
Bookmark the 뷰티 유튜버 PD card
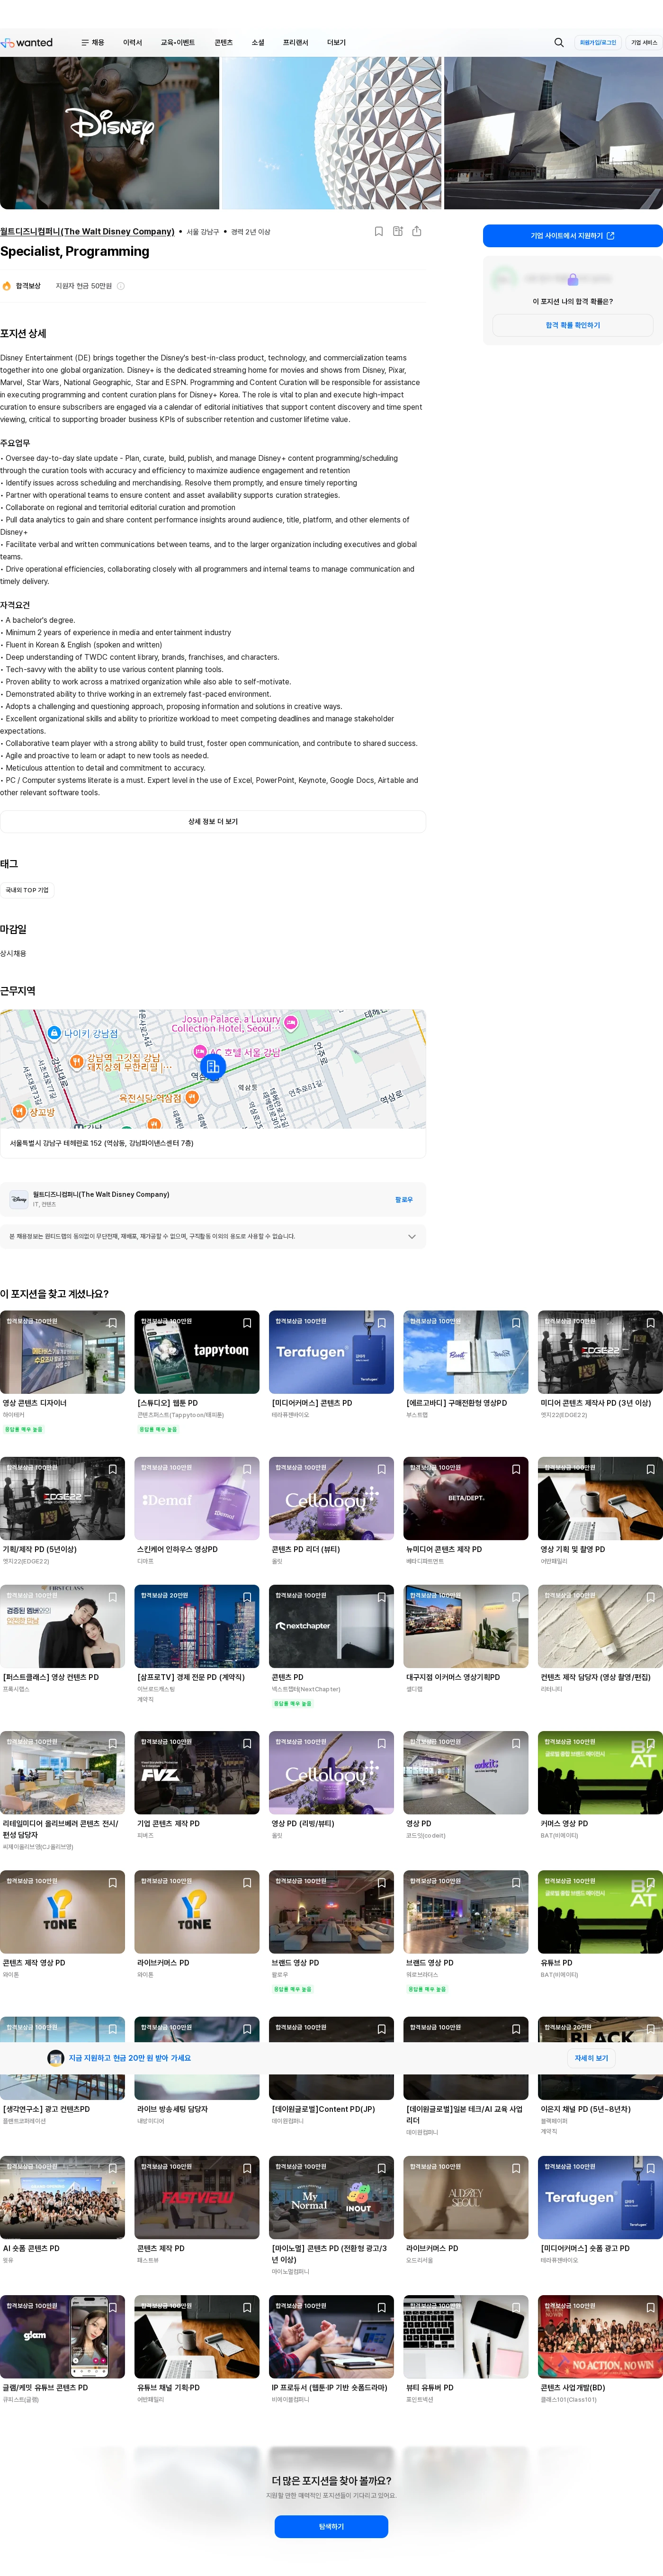click(x=516, y=2307)
